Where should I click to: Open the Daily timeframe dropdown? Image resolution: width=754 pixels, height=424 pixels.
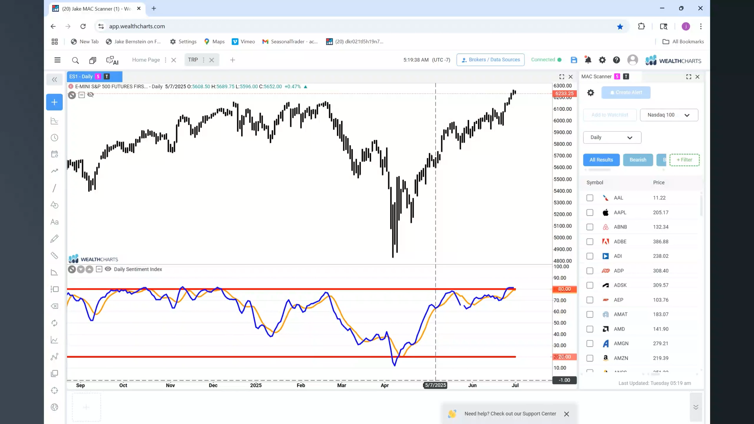click(x=612, y=137)
